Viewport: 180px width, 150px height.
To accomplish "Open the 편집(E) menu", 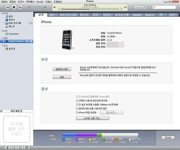I will click(13, 2).
